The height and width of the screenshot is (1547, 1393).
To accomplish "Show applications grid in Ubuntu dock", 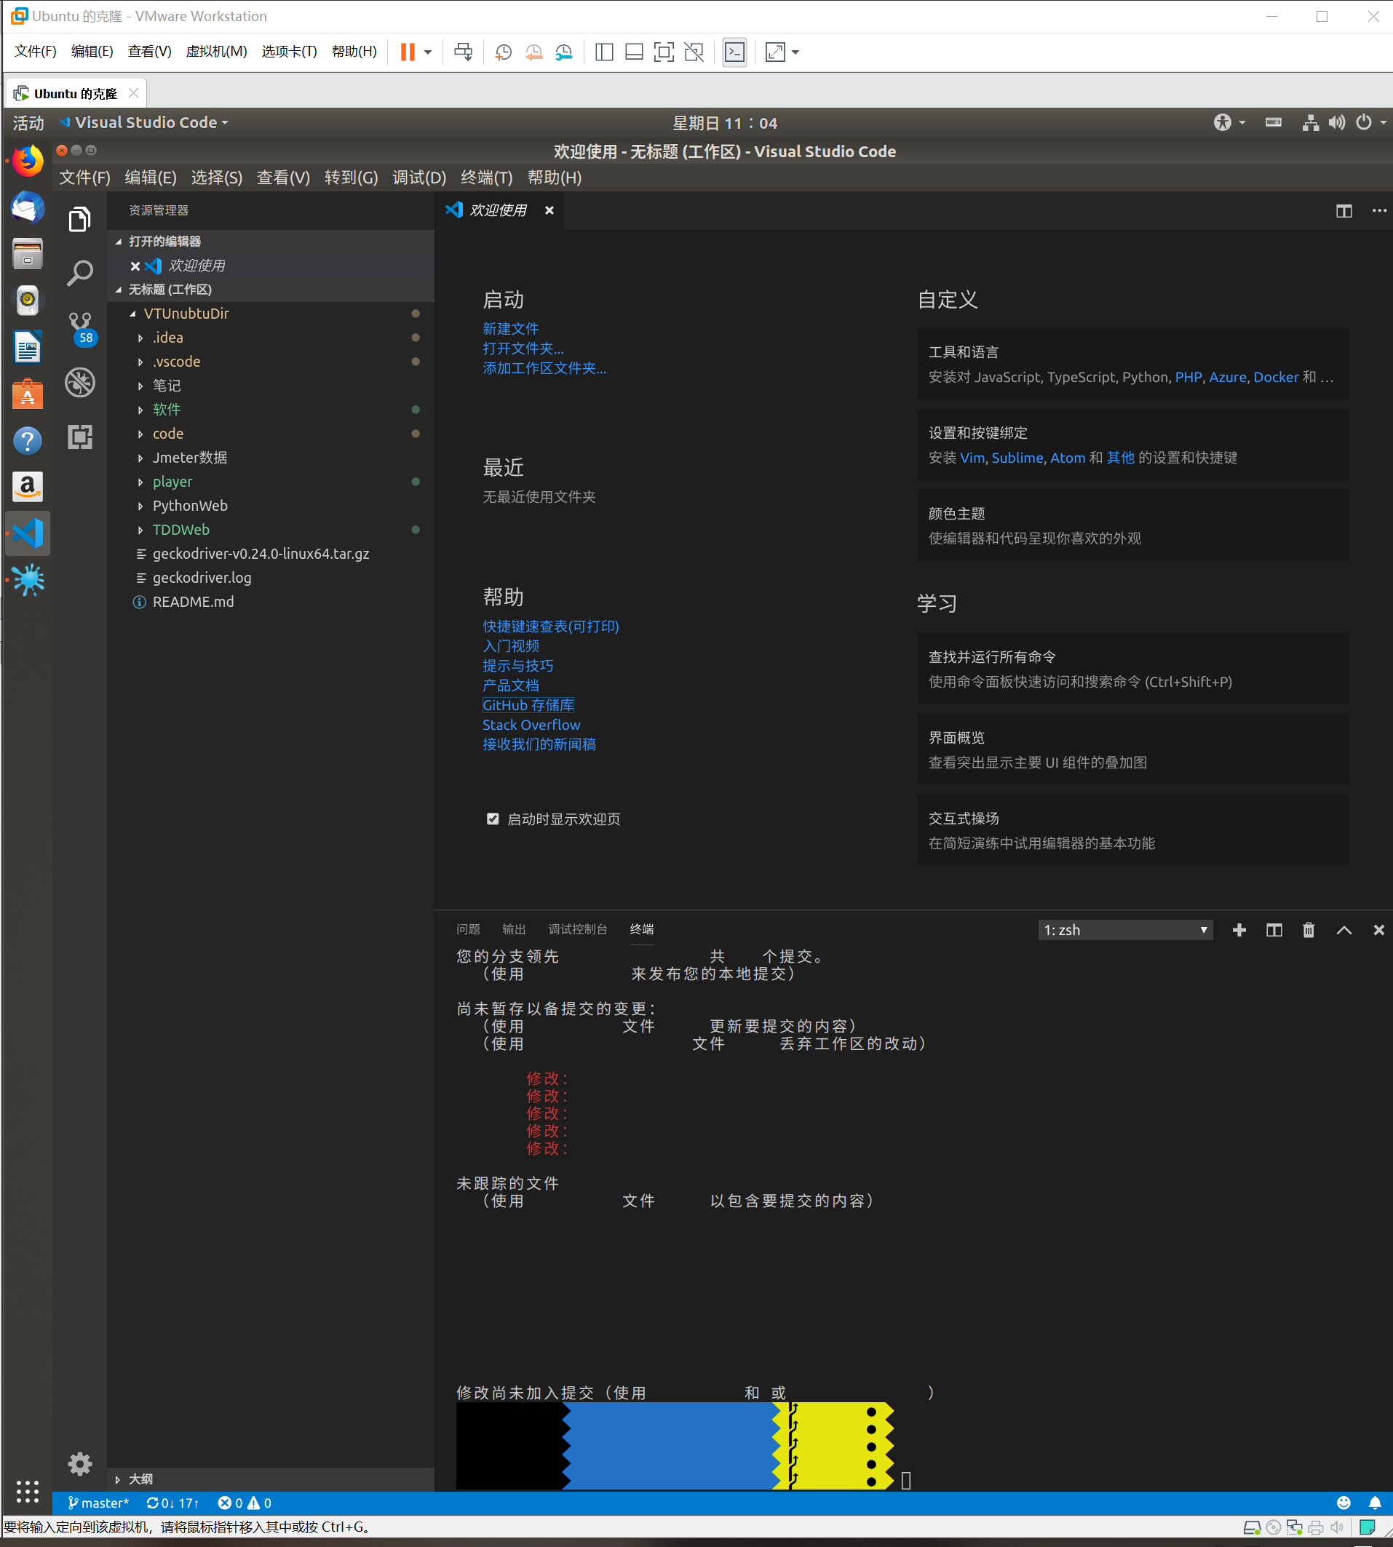I will click(28, 1491).
